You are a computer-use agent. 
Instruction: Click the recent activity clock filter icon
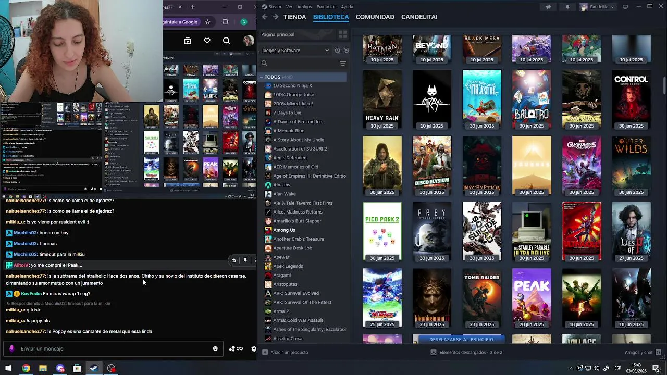[x=337, y=51]
